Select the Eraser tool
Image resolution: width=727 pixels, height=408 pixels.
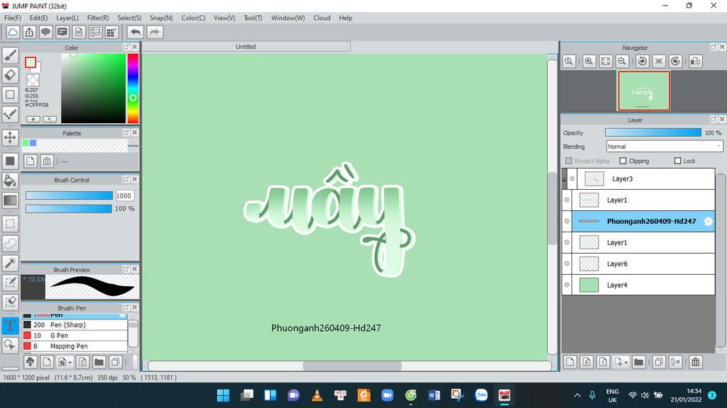10,75
